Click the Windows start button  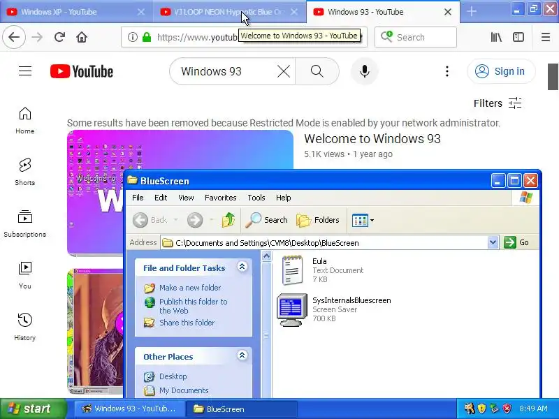tap(34, 409)
